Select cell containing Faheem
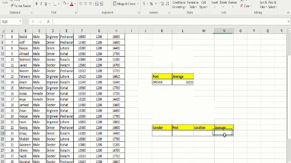This screenshot has width=291, height=163. click(x=25, y=77)
